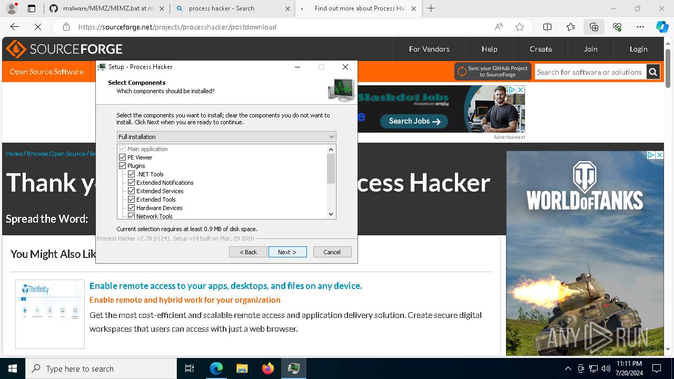Cancel the Process Hacker setup

pos(332,252)
